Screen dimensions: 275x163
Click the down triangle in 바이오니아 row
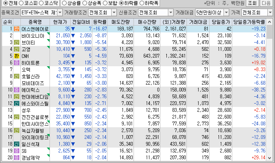click(73, 36)
